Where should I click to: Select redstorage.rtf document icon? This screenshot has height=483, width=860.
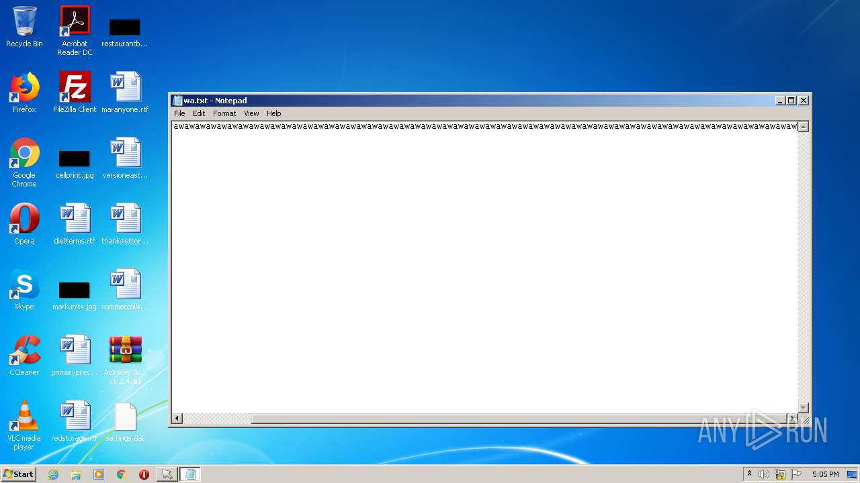[75, 421]
